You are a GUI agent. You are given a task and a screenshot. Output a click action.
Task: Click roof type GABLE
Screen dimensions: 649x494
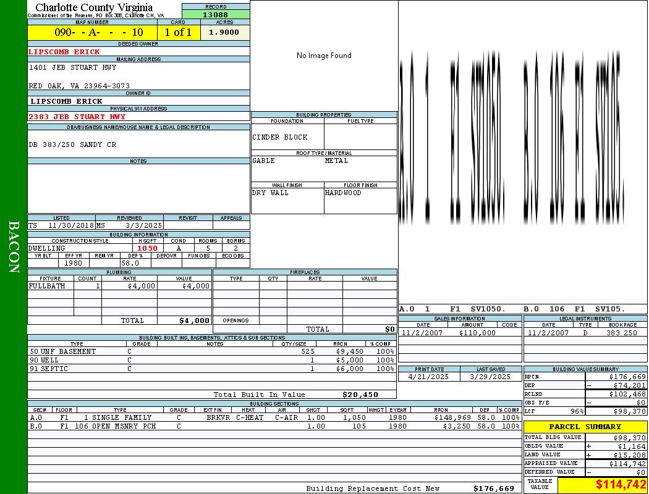(x=264, y=161)
